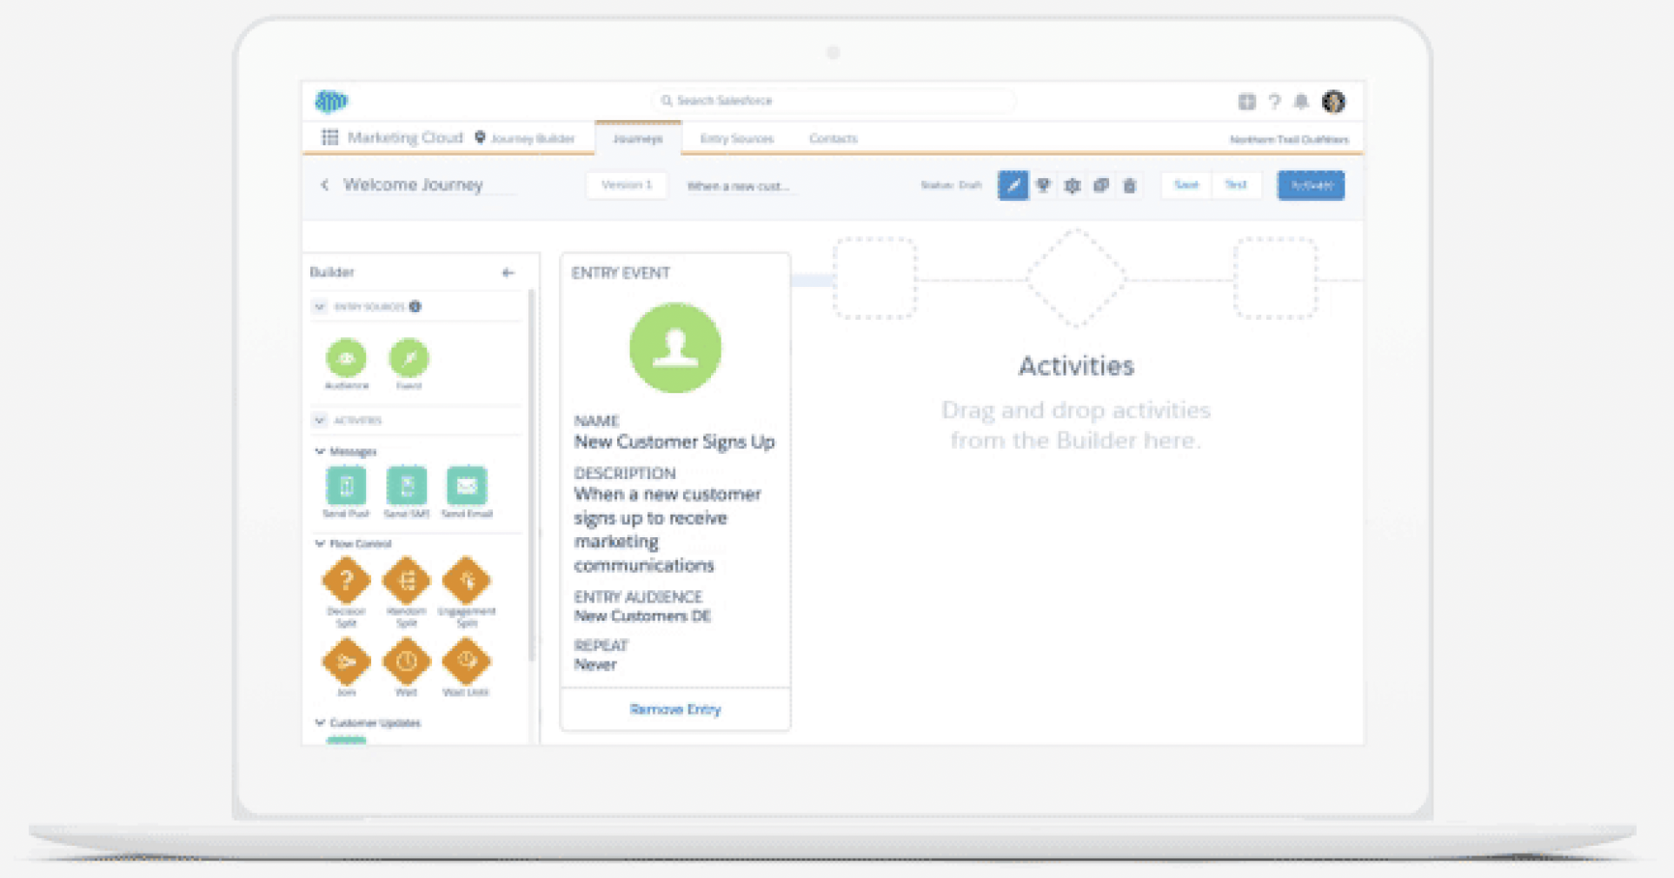Screen dimensions: 1674x878
Task: Select the Wait Until activity icon
Action: click(467, 662)
